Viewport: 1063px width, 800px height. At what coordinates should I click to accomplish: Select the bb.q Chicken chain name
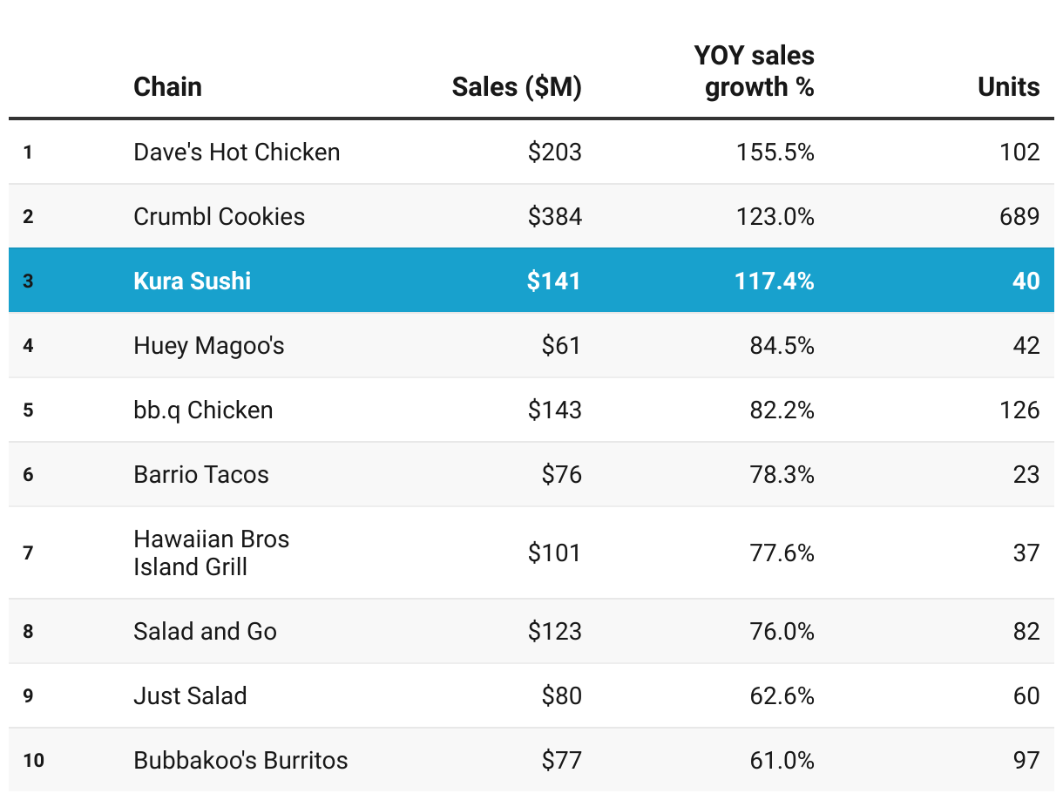[x=203, y=410]
